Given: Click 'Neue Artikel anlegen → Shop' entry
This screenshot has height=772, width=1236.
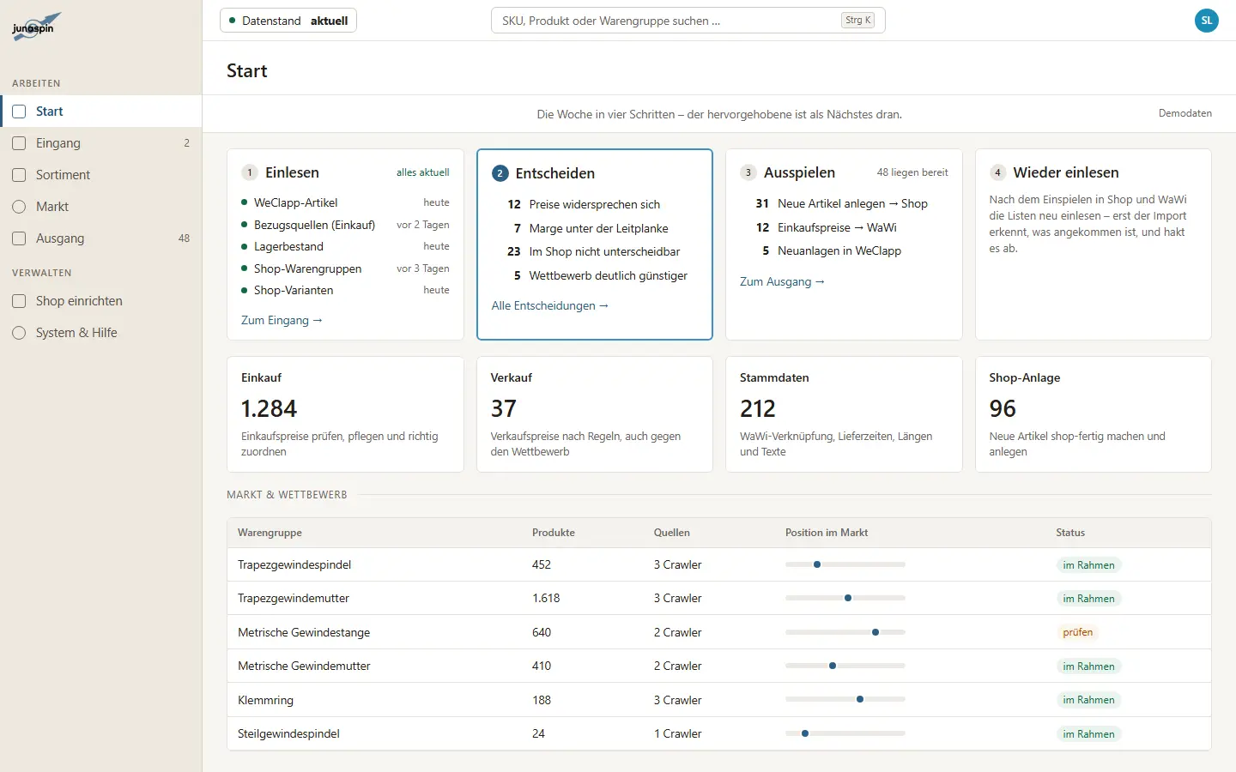Looking at the screenshot, I should click(852, 203).
